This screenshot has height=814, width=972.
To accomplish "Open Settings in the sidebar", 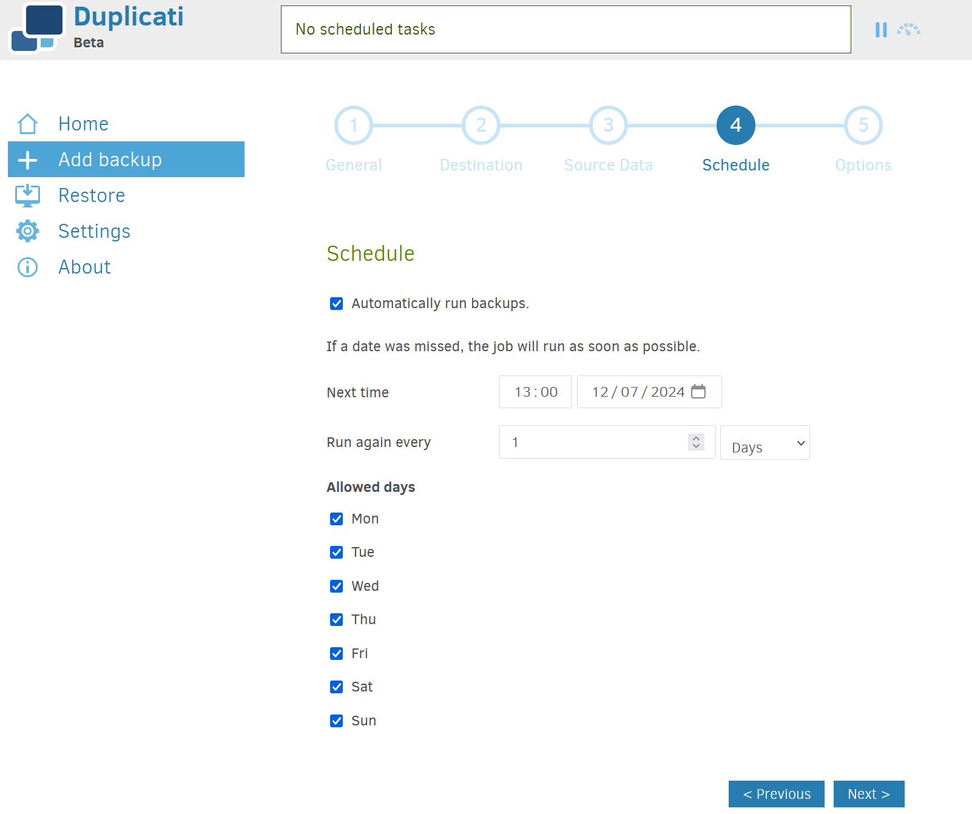I will (94, 231).
